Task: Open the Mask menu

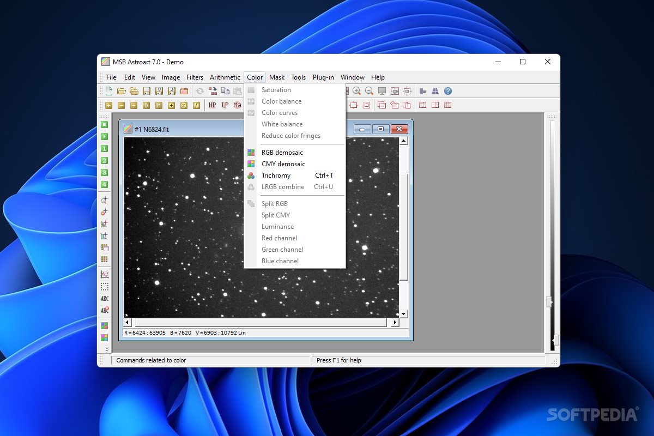Action: pyautogui.click(x=277, y=77)
